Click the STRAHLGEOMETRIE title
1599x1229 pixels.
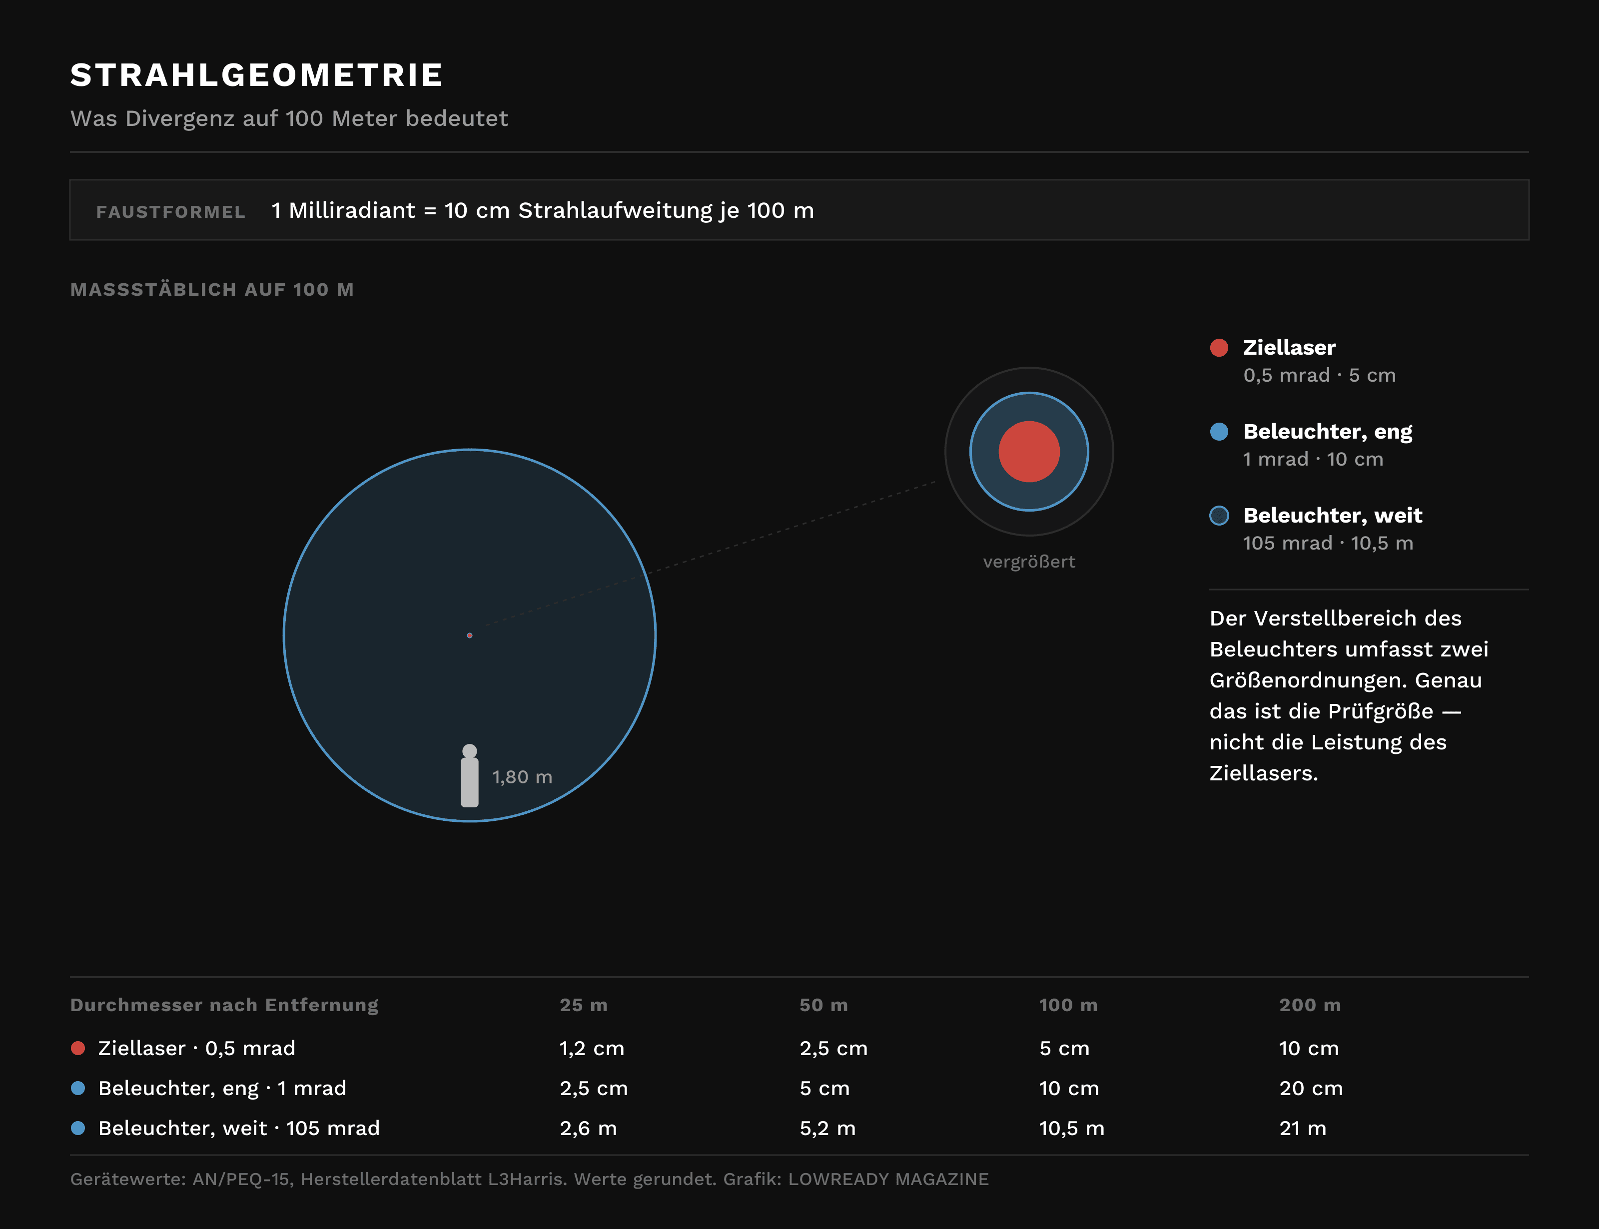[257, 74]
